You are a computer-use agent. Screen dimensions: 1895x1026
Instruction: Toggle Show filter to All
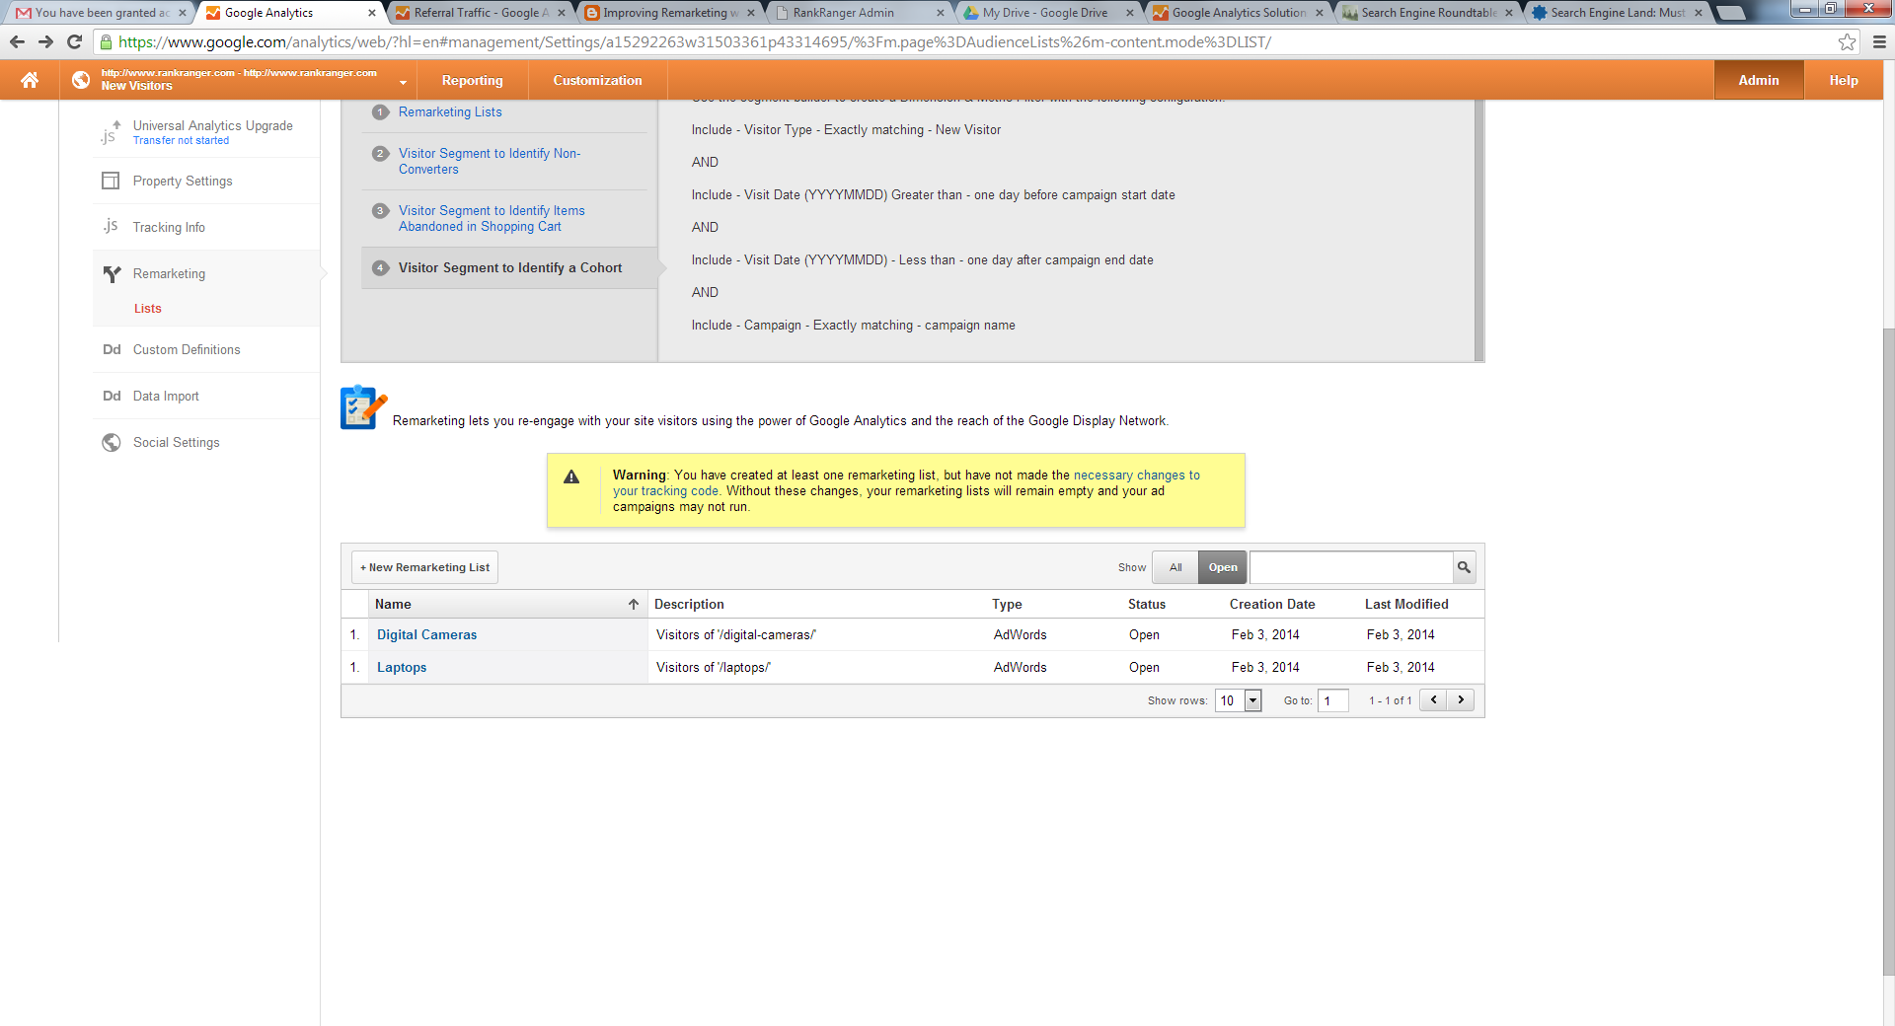[x=1175, y=567]
